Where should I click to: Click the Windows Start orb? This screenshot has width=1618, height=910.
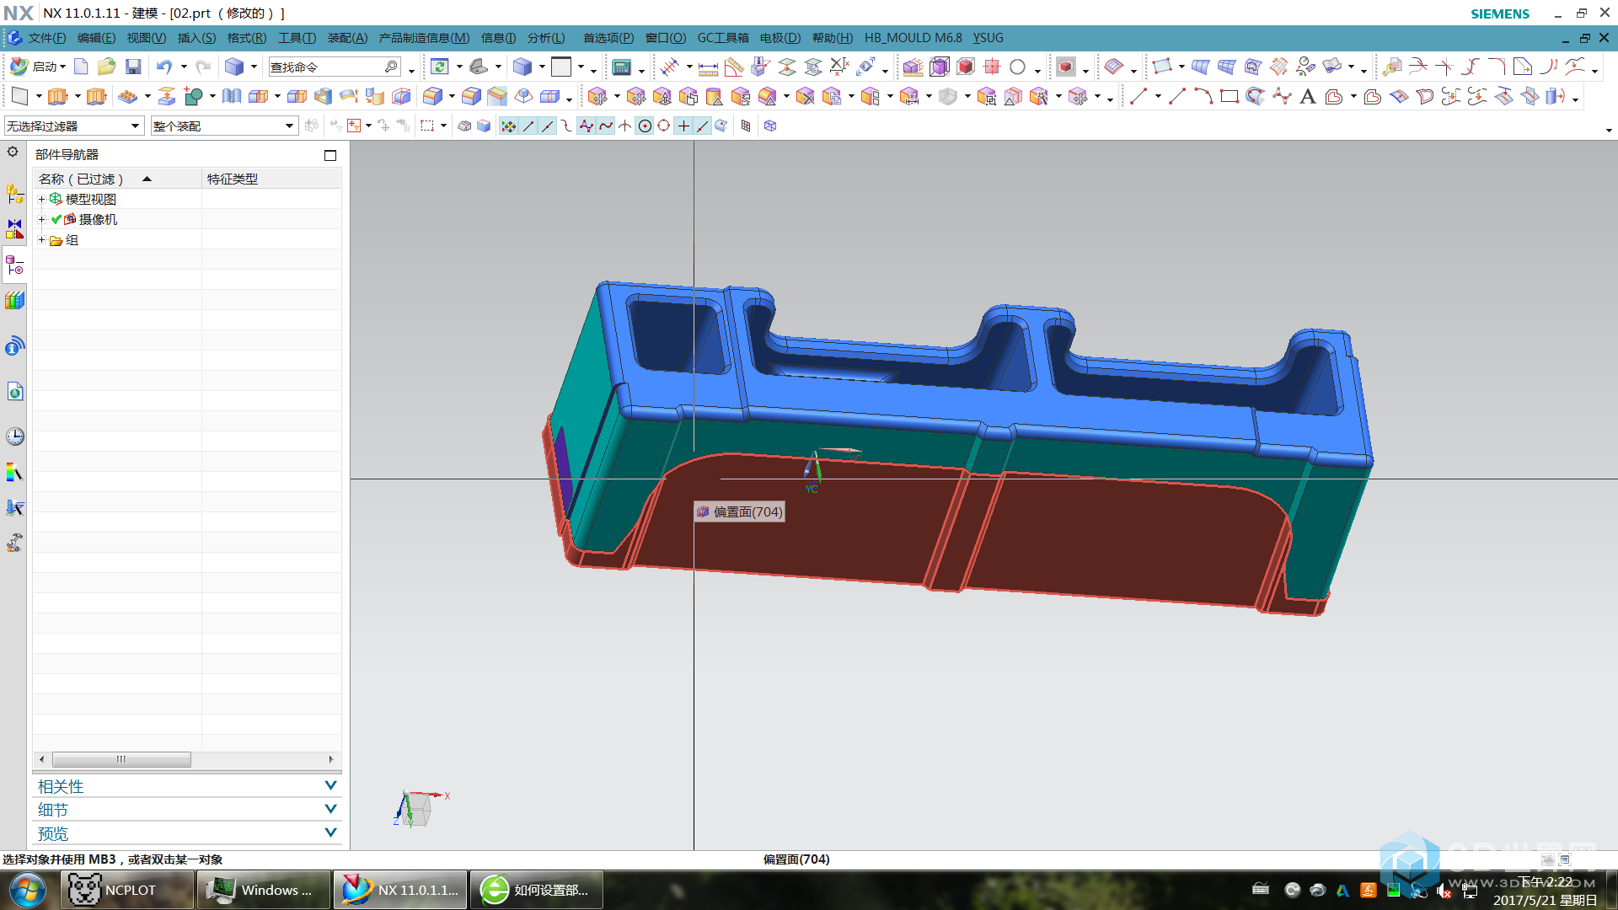[27, 890]
